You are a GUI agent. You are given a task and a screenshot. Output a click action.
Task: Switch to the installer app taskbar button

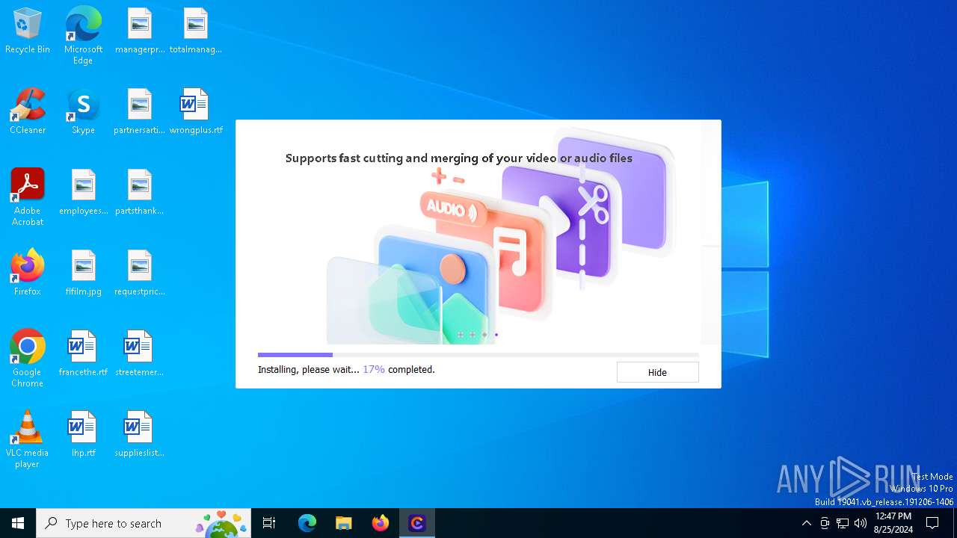pos(417,523)
